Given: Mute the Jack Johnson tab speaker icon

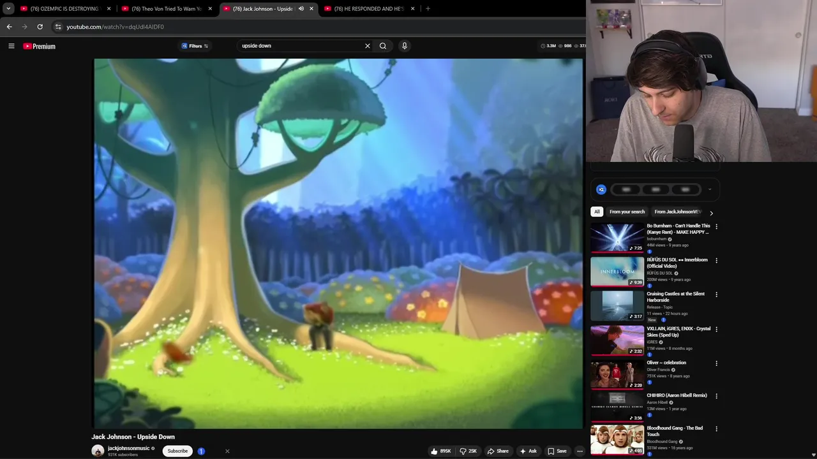Looking at the screenshot, I should coord(301,9).
